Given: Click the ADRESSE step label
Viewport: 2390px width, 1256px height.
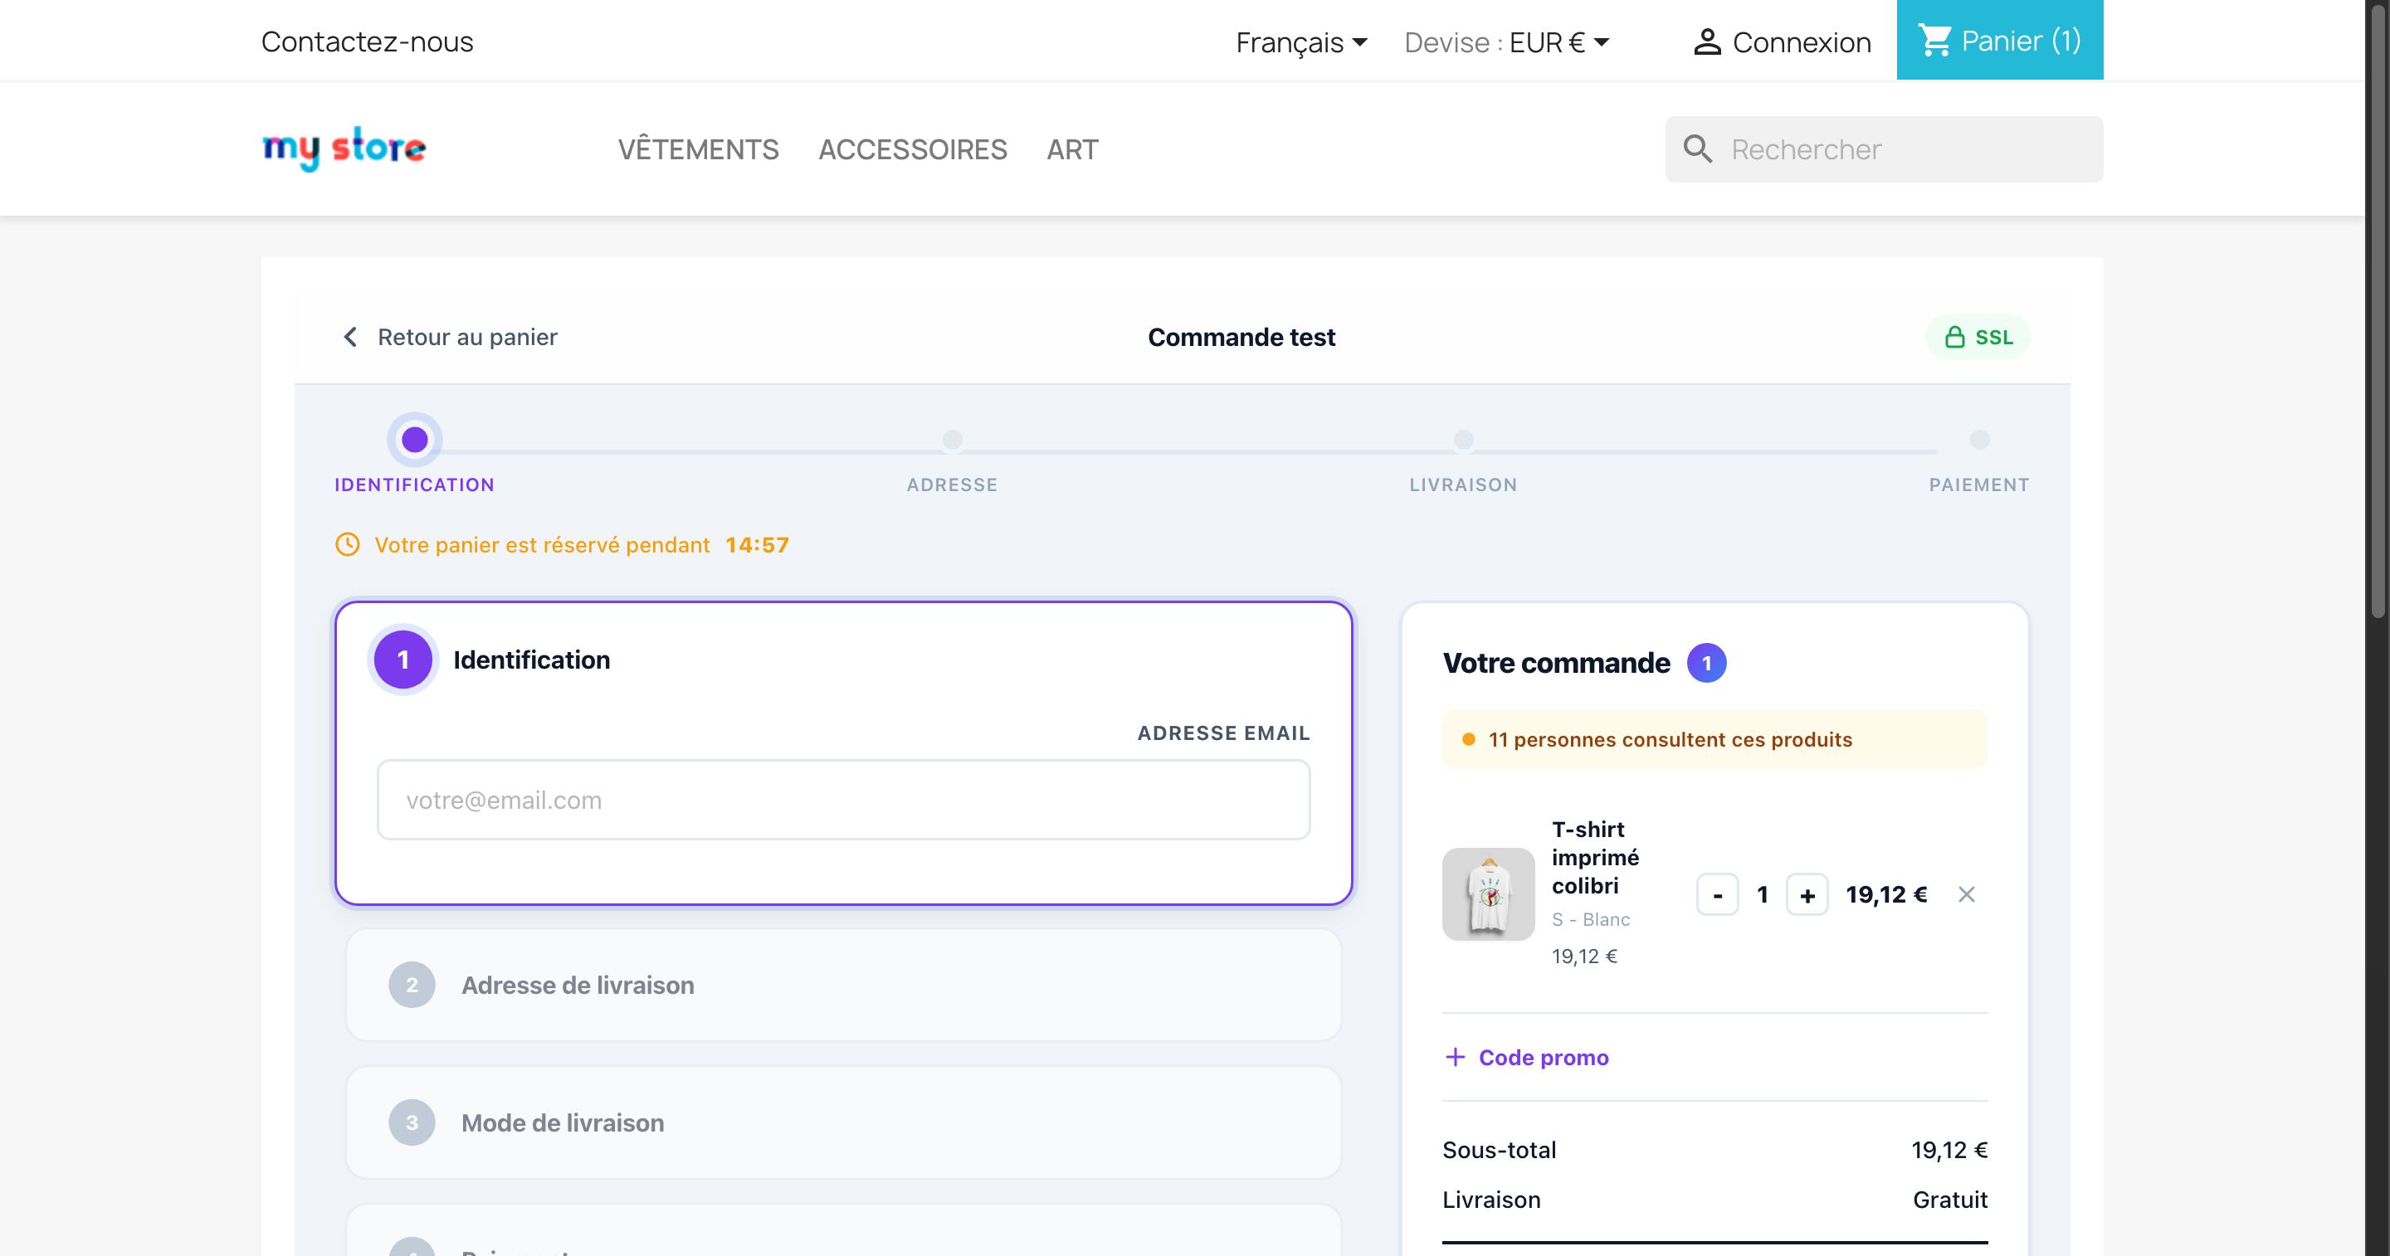Looking at the screenshot, I should pyautogui.click(x=952, y=485).
